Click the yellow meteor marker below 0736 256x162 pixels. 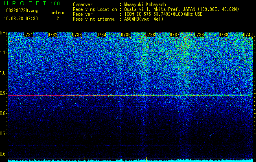pyautogui.click(x=146, y=160)
